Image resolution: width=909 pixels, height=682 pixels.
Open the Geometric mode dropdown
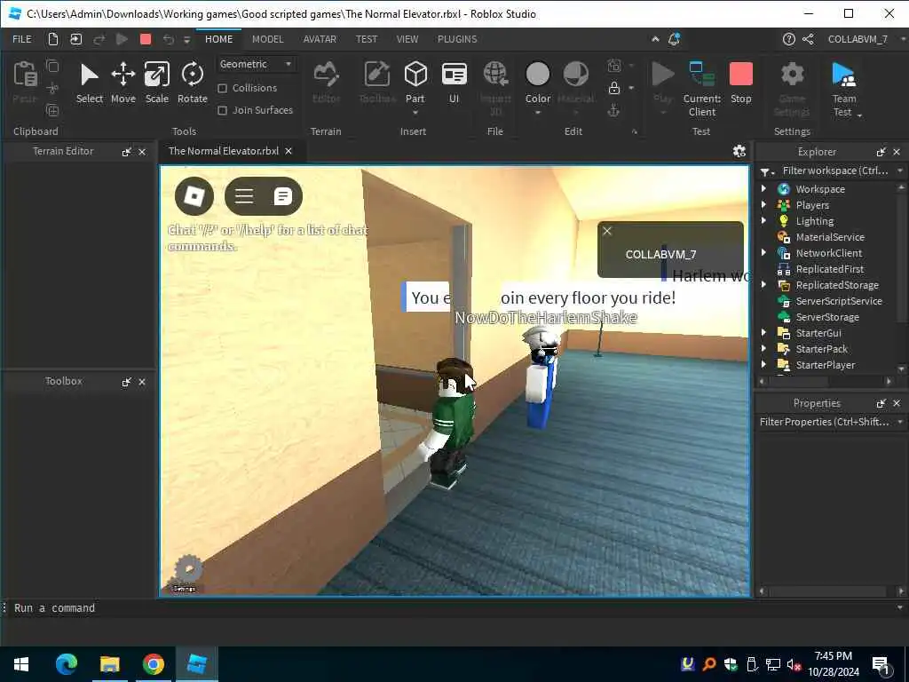coord(256,64)
